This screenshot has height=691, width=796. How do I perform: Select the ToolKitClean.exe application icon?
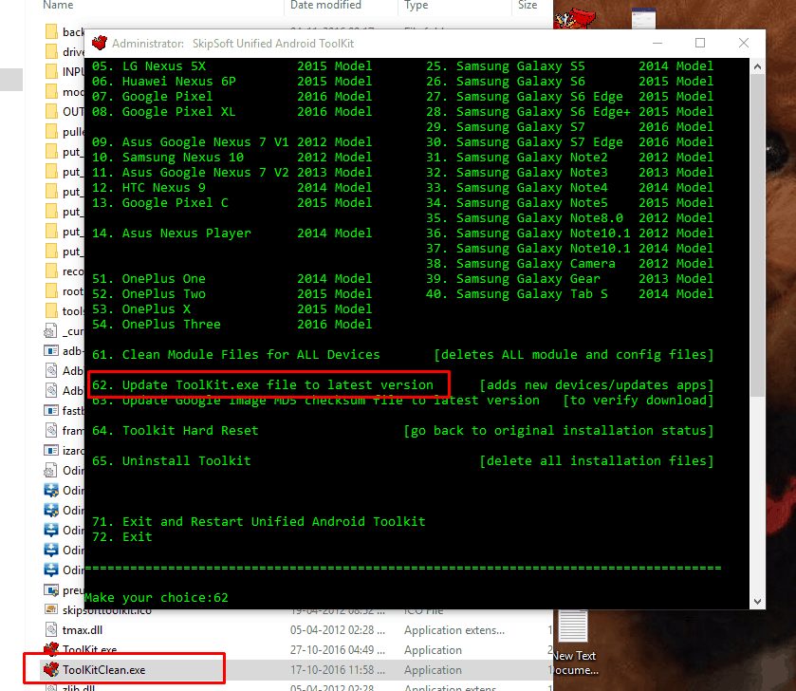51,670
